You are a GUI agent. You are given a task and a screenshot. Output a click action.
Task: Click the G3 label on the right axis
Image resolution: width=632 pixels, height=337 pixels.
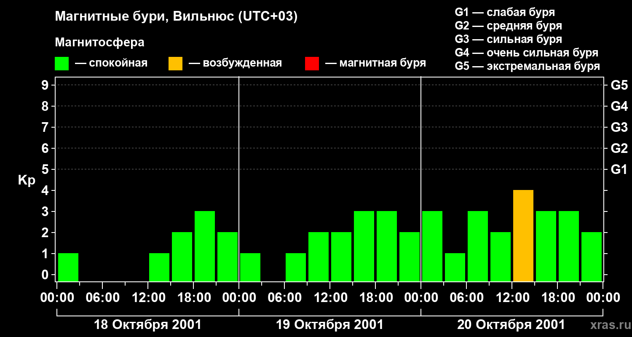tap(619, 128)
